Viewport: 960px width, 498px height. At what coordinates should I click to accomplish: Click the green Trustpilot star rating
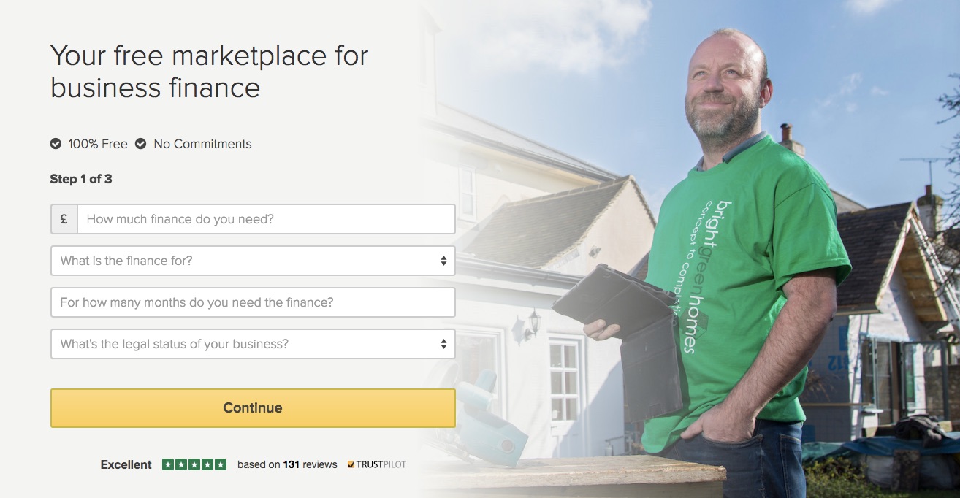194,464
